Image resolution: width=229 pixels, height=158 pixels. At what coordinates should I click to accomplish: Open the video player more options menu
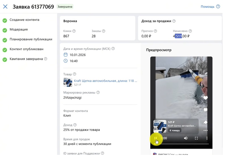tap(207, 138)
